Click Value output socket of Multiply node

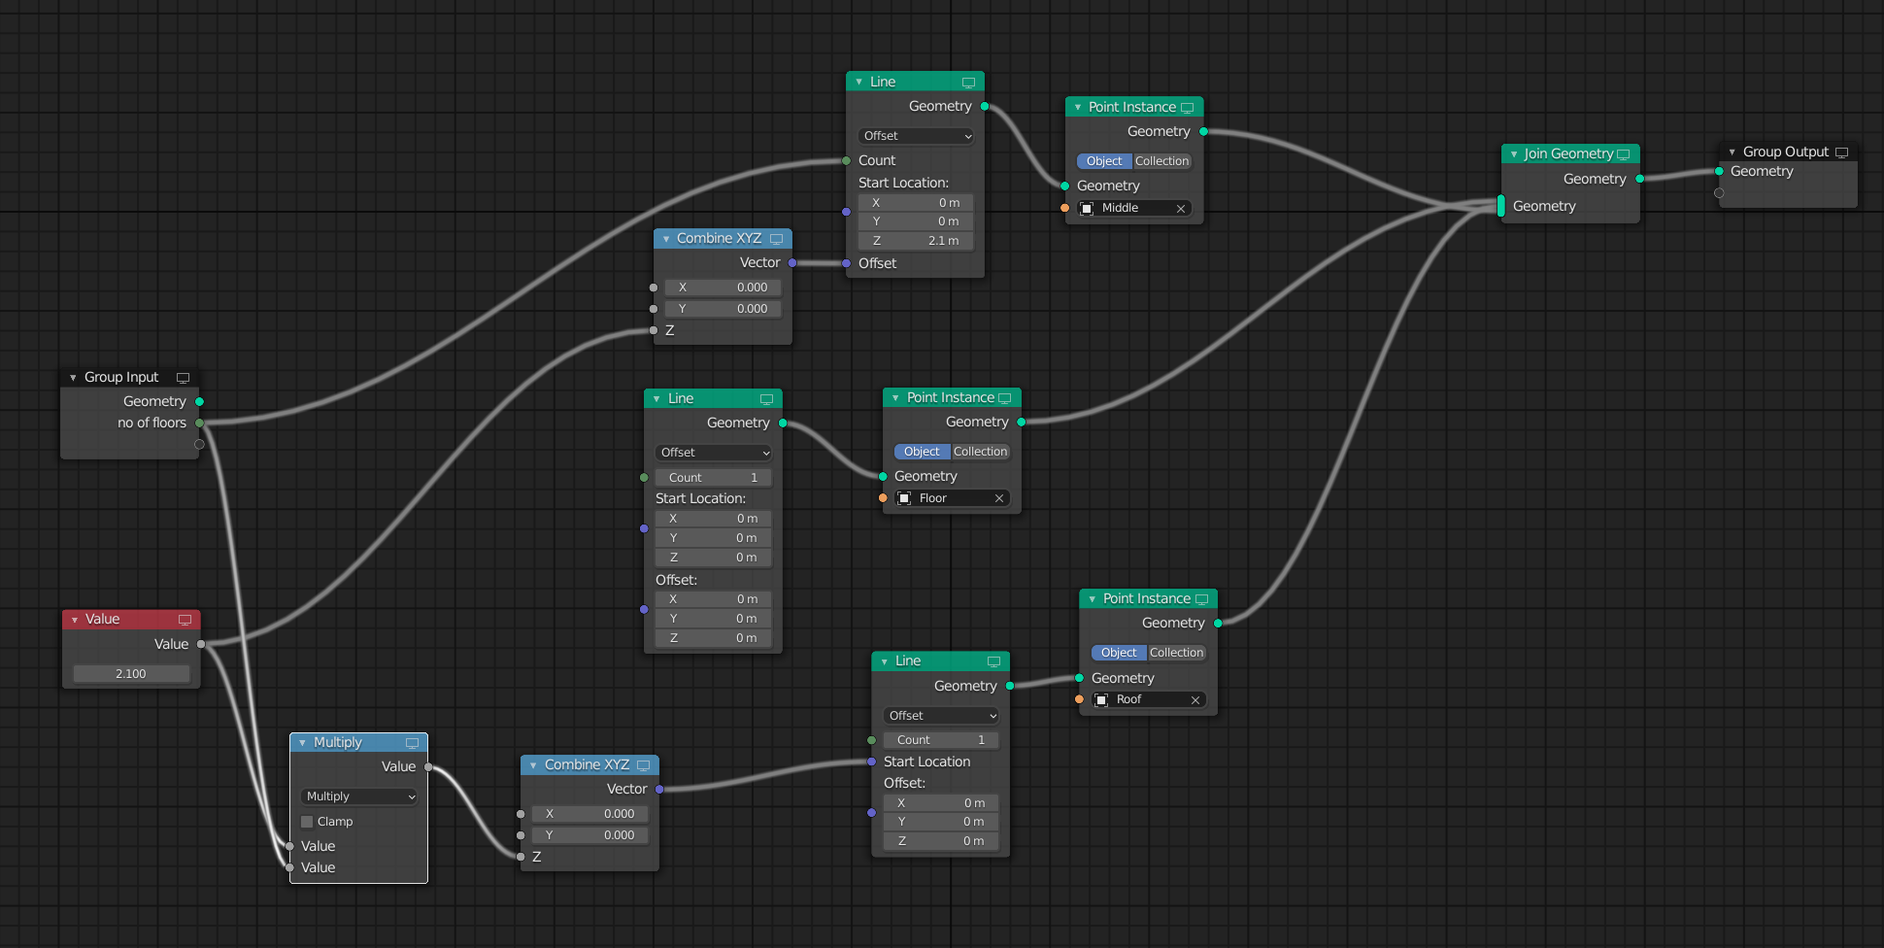(428, 766)
